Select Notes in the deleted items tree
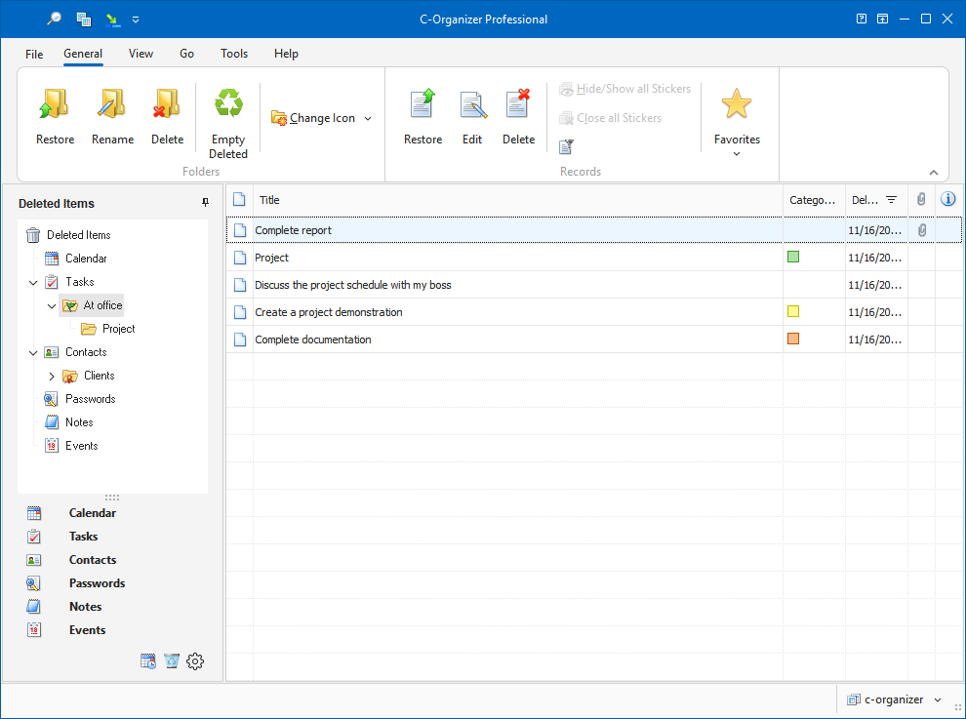The image size is (966, 719). pyautogui.click(x=79, y=422)
